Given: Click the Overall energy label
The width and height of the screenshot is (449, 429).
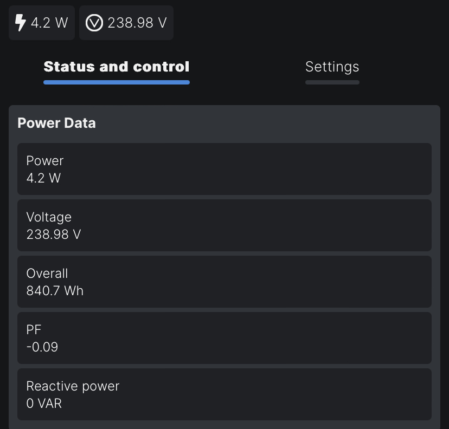Looking at the screenshot, I should pos(47,274).
